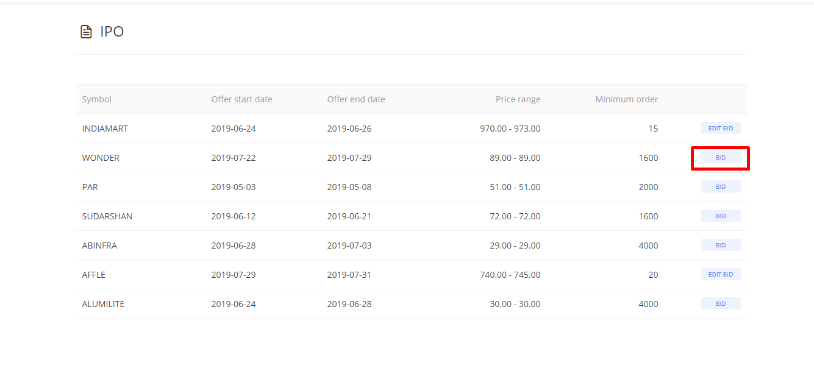Click Edit Bid for INDIAMART
The height and width of the screenshot is (371, 814).
(x=721, y=129)
